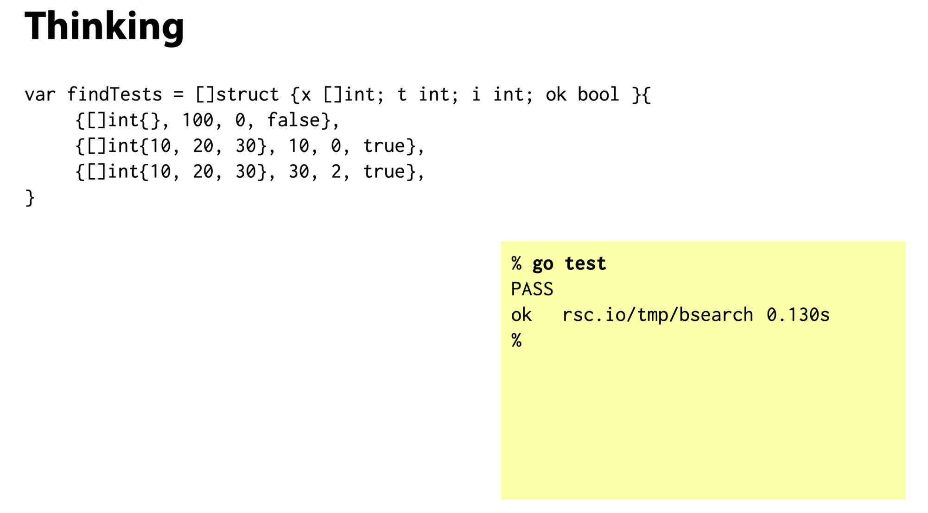
Task: Click the findTests variable name
Action: pos(114,94)
